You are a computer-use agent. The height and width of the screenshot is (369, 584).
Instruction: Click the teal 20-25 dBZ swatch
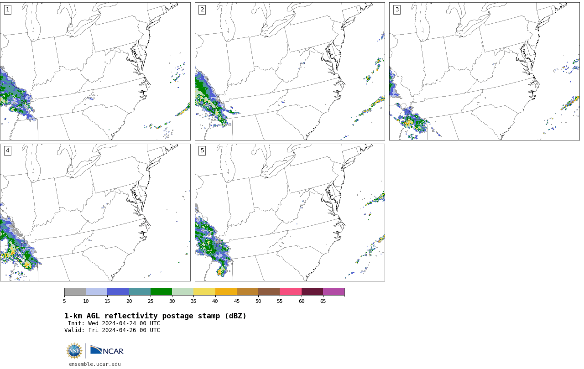(140, 292)
